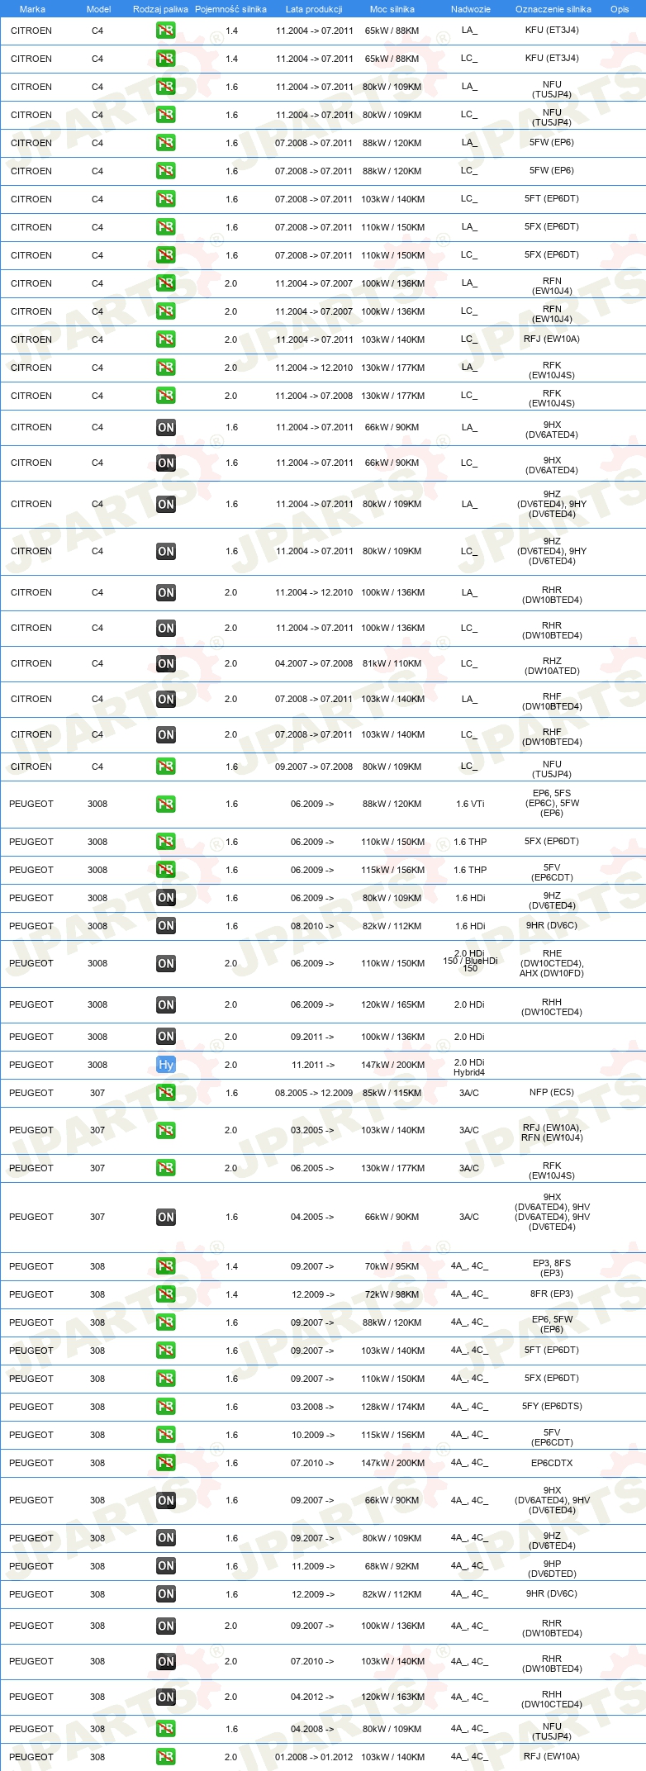Click the Nadwozie column header
This screenshot has height=1771, width=646.
click(x=471, y=9)
